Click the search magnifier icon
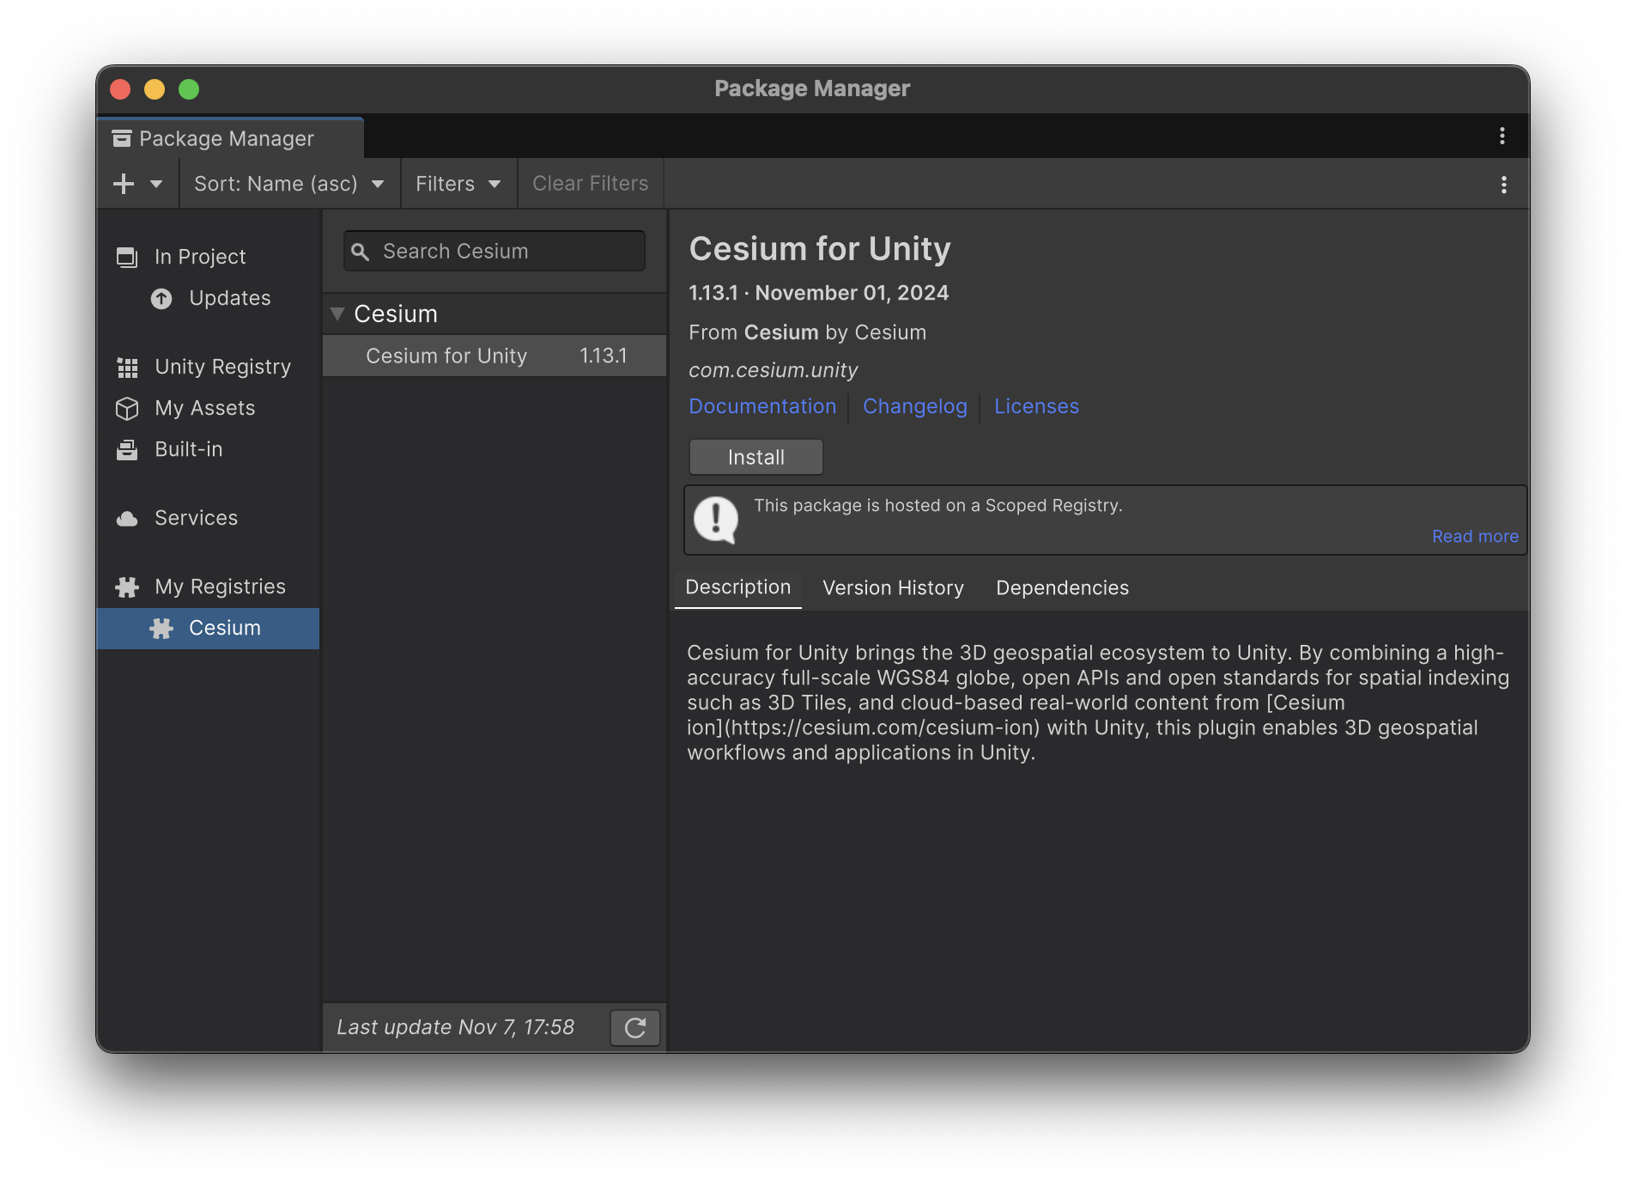 tap(361, 252)
